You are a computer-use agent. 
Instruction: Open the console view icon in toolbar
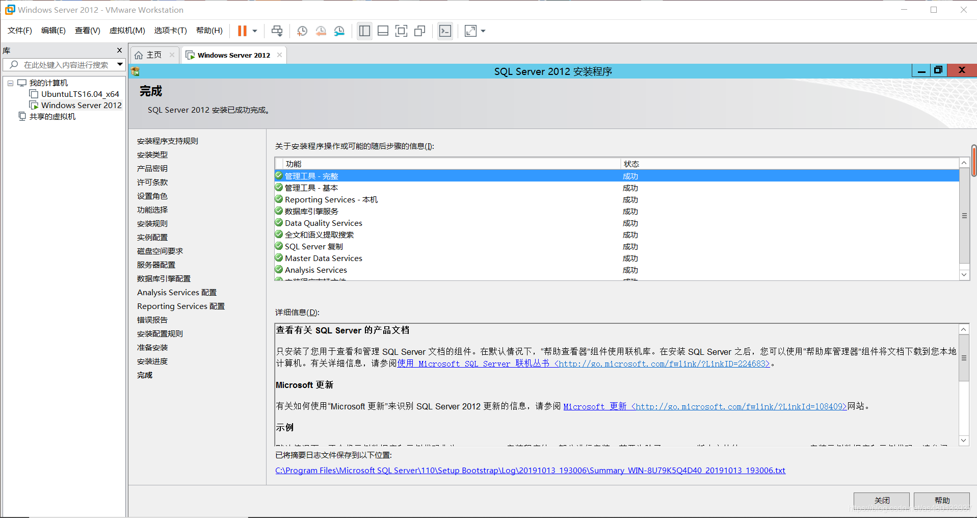445,31
